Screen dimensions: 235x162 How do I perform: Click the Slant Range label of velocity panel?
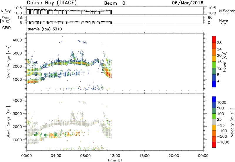(8, 122)
